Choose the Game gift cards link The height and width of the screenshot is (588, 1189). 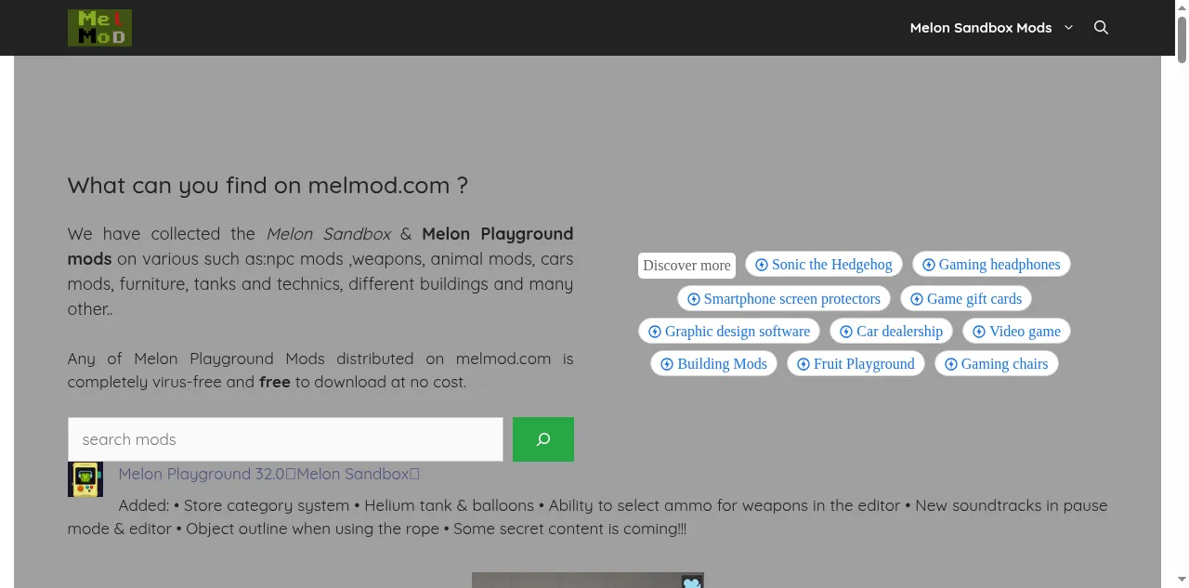coord(966,298)
